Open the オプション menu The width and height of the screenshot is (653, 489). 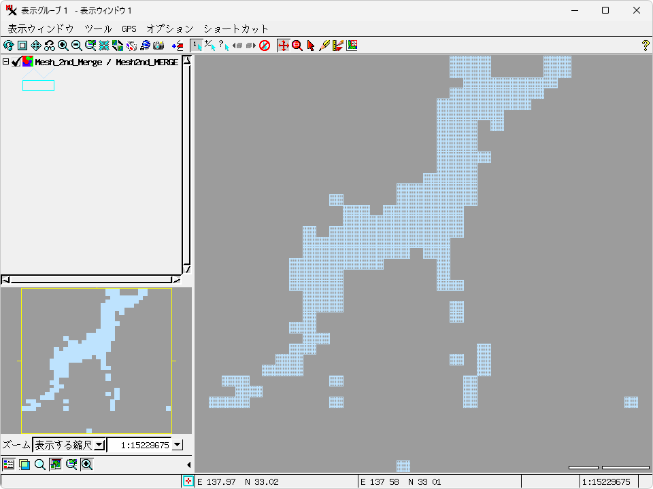pyautogui.click(x=169, y=29)
